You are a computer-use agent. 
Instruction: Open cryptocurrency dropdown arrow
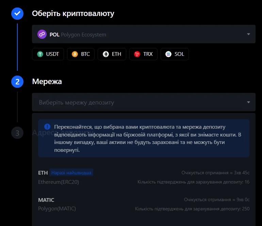point(248,34)
